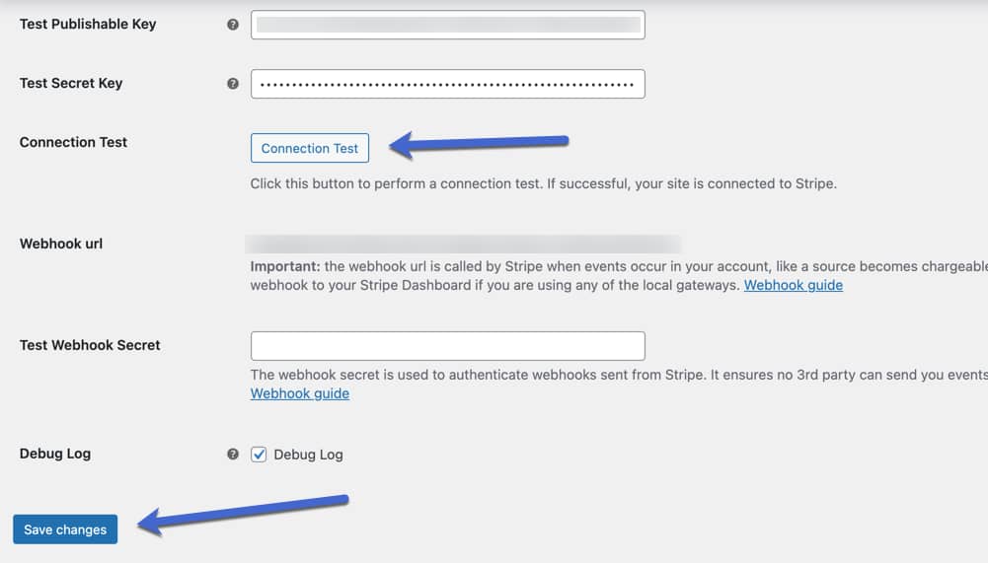
Task: Run the Connection Test button
Action: pos(309,148)
